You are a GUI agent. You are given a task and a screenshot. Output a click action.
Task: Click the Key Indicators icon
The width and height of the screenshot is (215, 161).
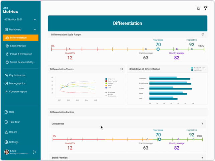[x=6, y=75]
